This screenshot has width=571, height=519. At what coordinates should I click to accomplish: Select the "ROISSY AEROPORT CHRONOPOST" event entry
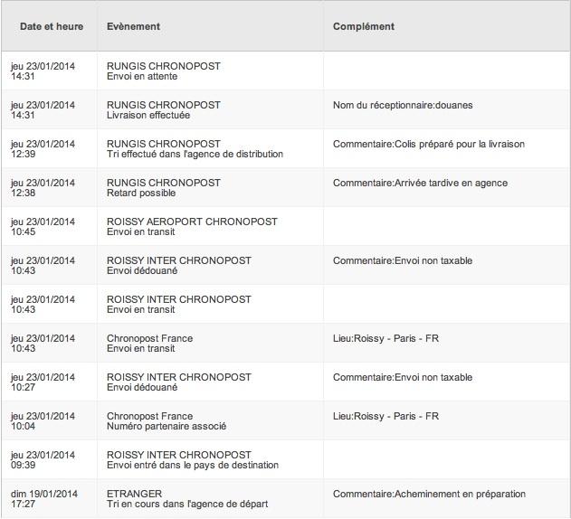192,227
